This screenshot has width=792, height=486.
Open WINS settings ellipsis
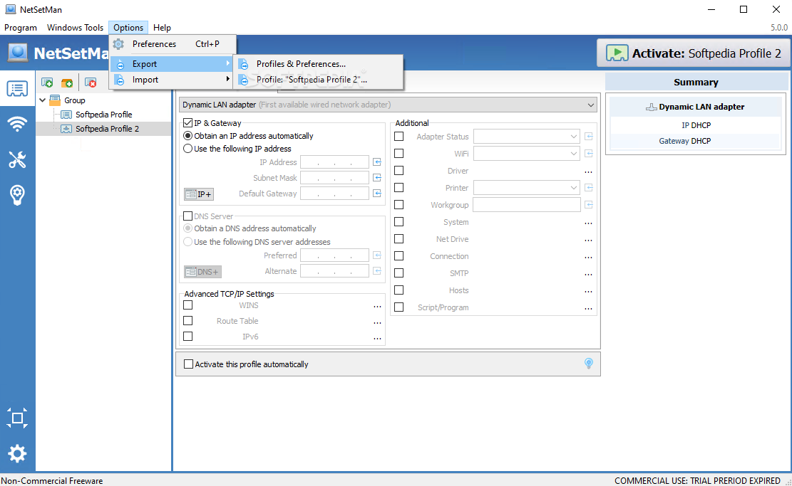377,306
